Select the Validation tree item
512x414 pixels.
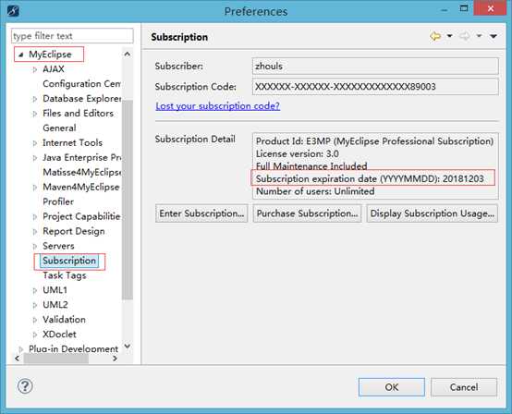click(64, 320)
